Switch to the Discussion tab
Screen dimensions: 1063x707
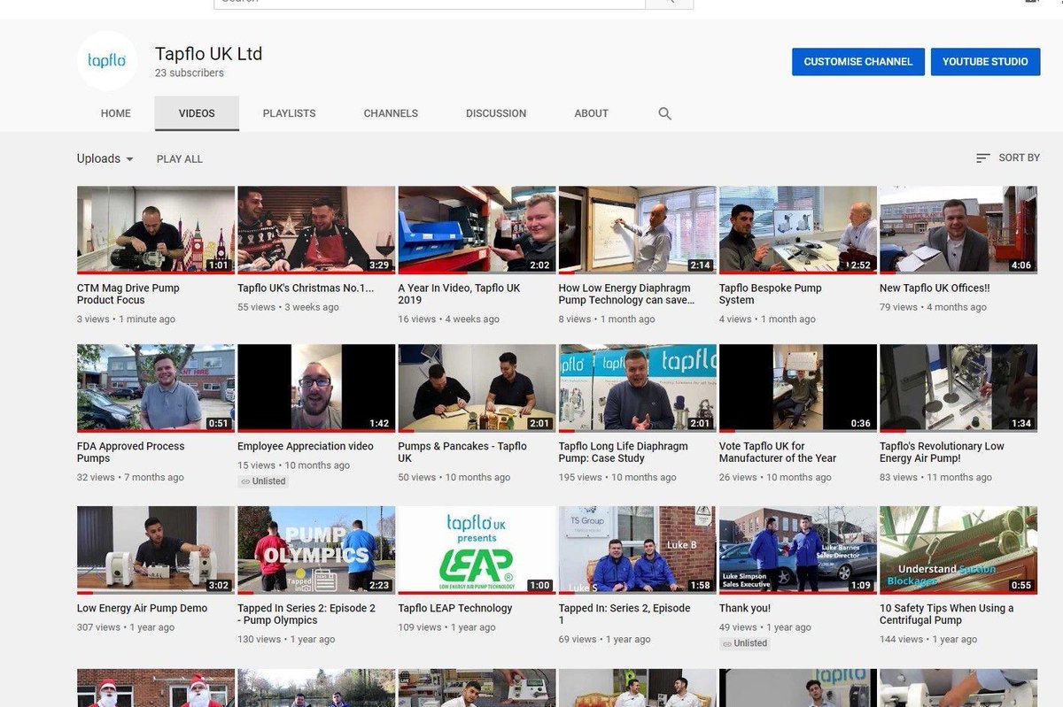click(x=495, y=113)
